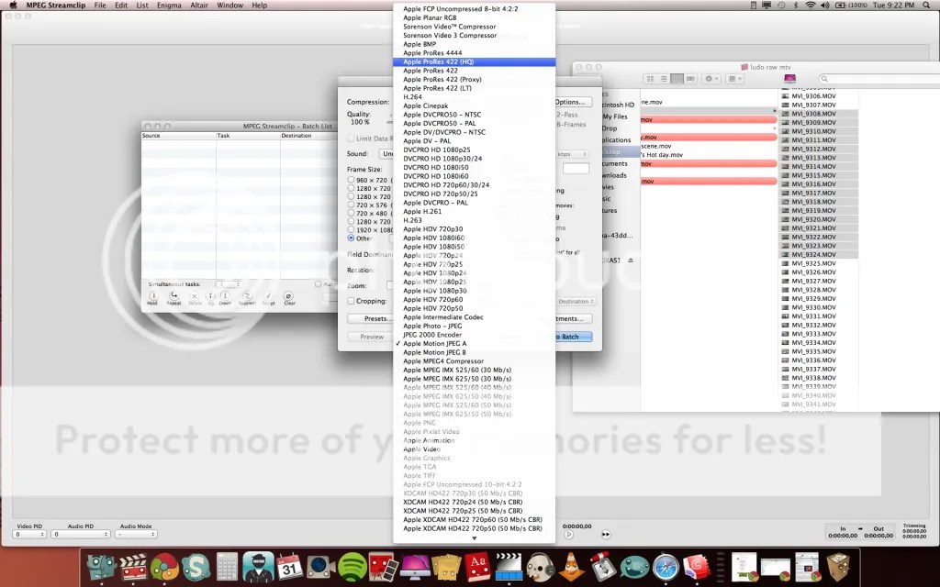The image size is (940, 587).
Task: Open Calculator from the Dock
Action: pyautogui.click(x=228, y=567)
